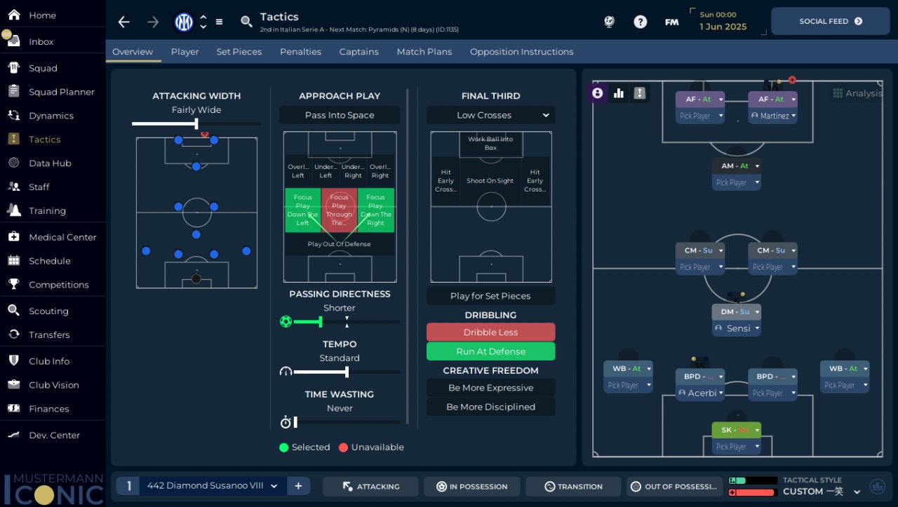Open the Training section
Viewport: 898px width, 507px height.
pyautogui.click(x=47, y=211)
